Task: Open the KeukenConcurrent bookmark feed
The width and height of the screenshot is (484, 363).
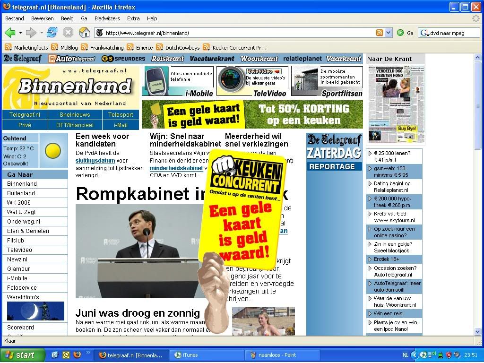Action: (235, 48)
